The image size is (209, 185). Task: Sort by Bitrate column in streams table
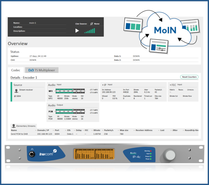click(x=97, y=130)
